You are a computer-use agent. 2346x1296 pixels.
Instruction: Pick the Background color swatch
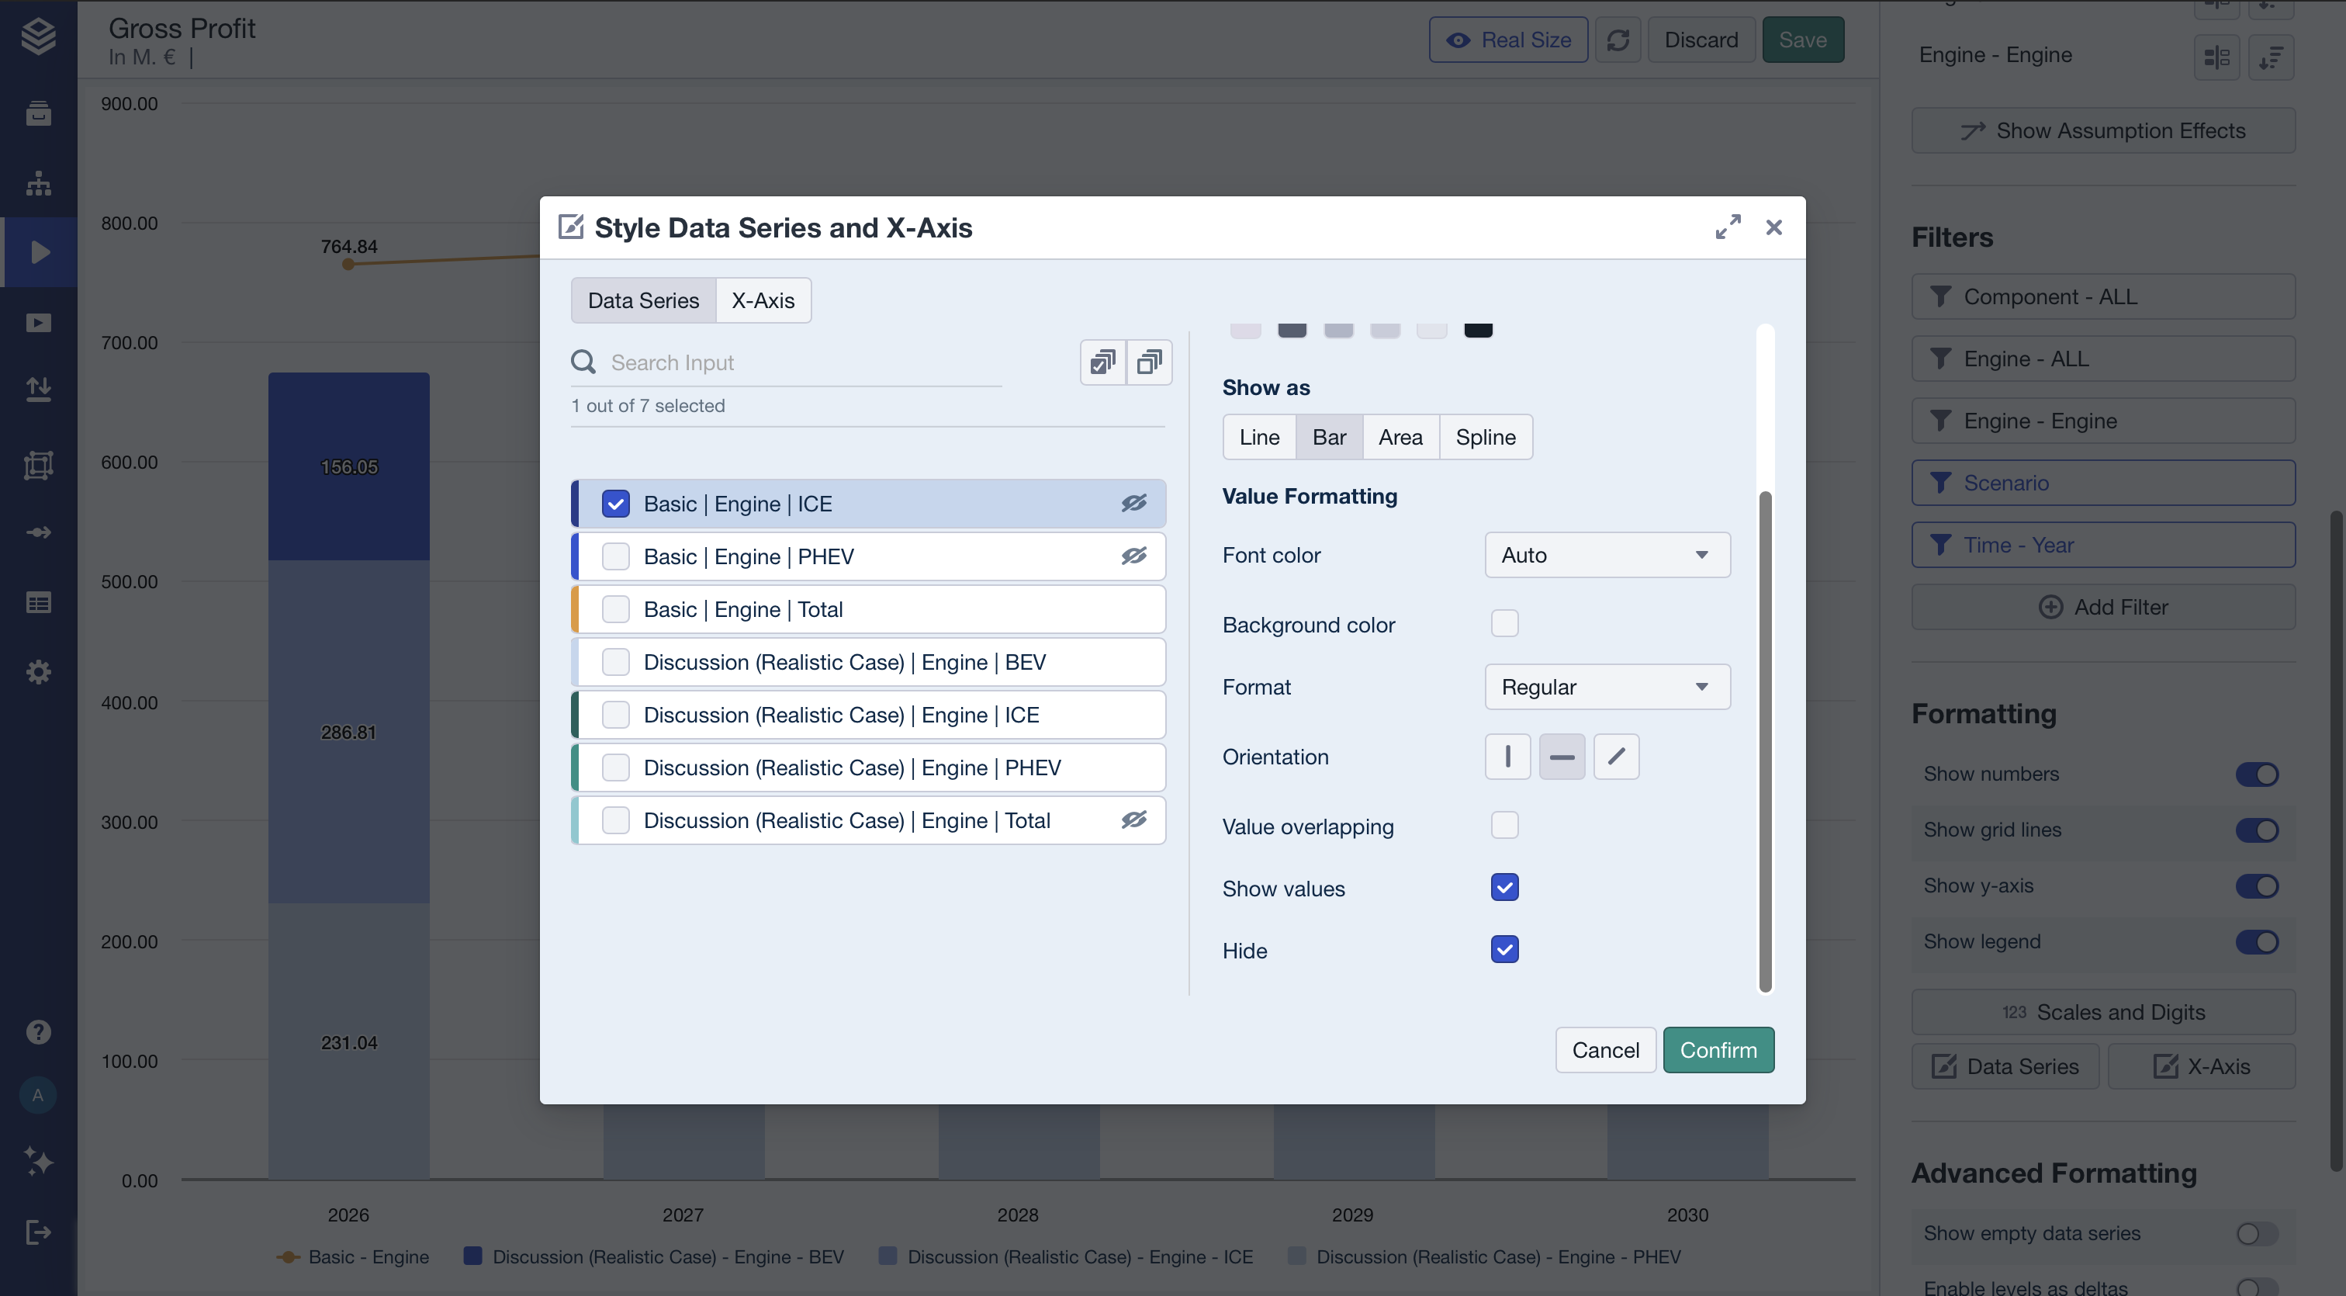[1504, 623]
